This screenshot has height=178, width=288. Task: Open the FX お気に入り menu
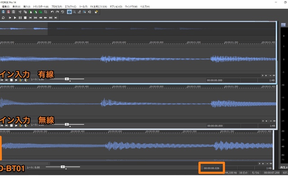(x=99, y=7)
